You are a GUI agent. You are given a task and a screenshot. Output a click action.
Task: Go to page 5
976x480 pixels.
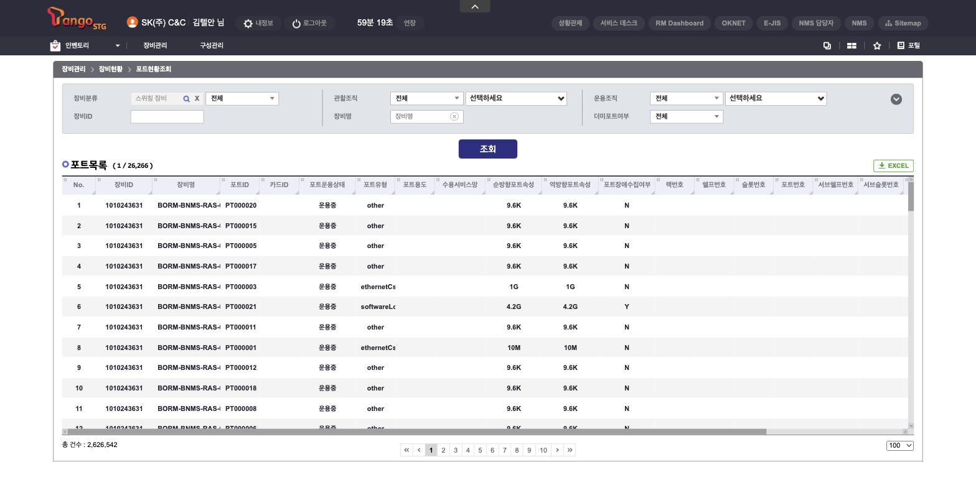coord(480,450)
